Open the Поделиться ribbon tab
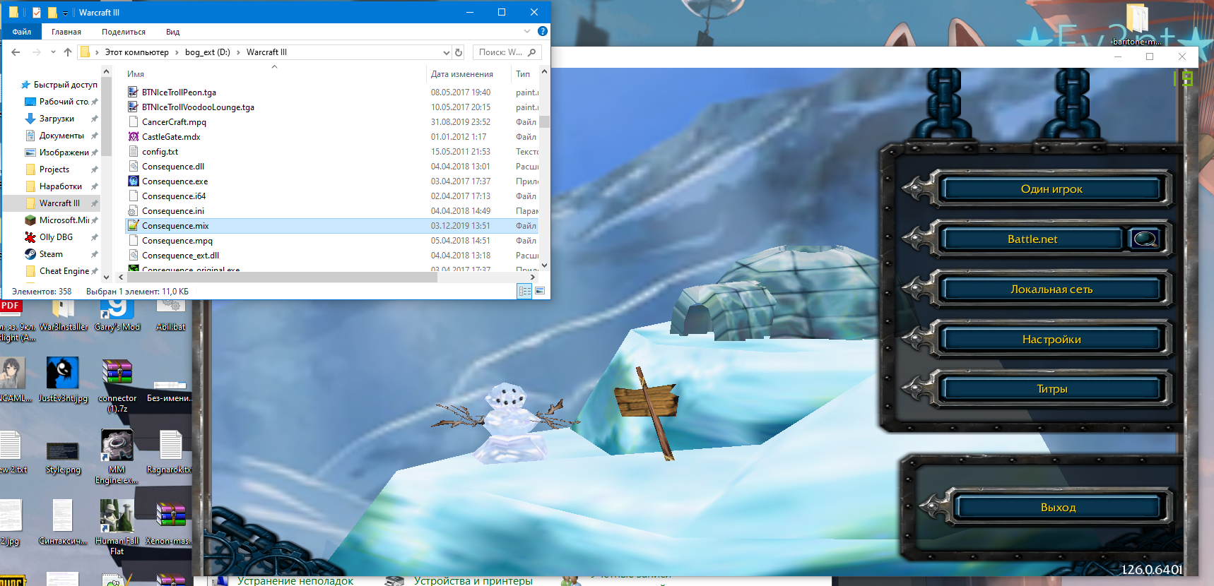Screen dimensions: 1214x586 [124, 32]
